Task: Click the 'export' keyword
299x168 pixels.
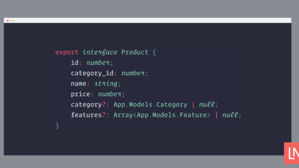Action: coord(67,52)
